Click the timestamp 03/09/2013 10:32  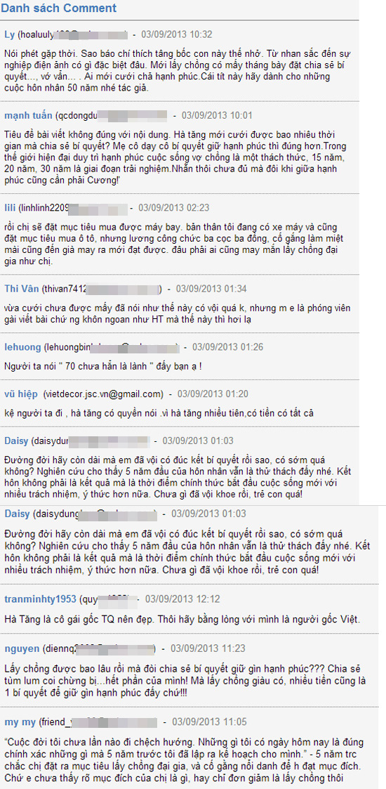[177, 34]
